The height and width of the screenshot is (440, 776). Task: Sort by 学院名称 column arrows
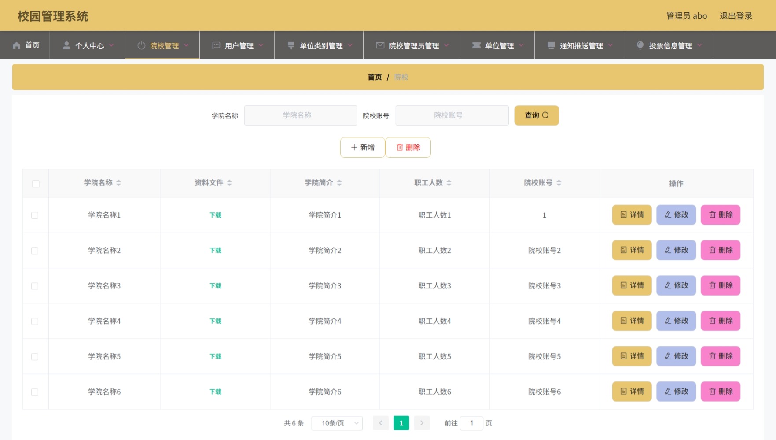click(118, 183)
